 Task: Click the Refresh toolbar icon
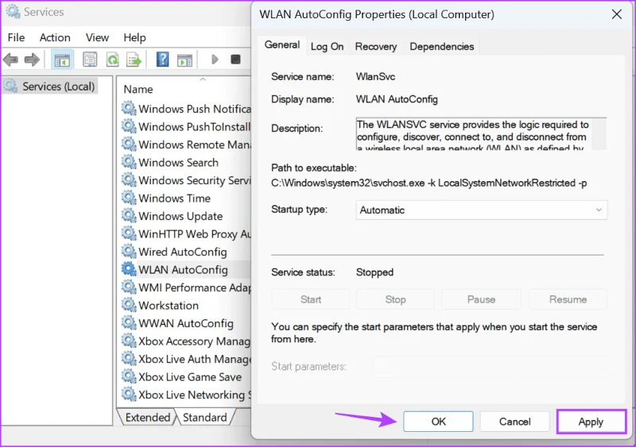pos(112,60)
